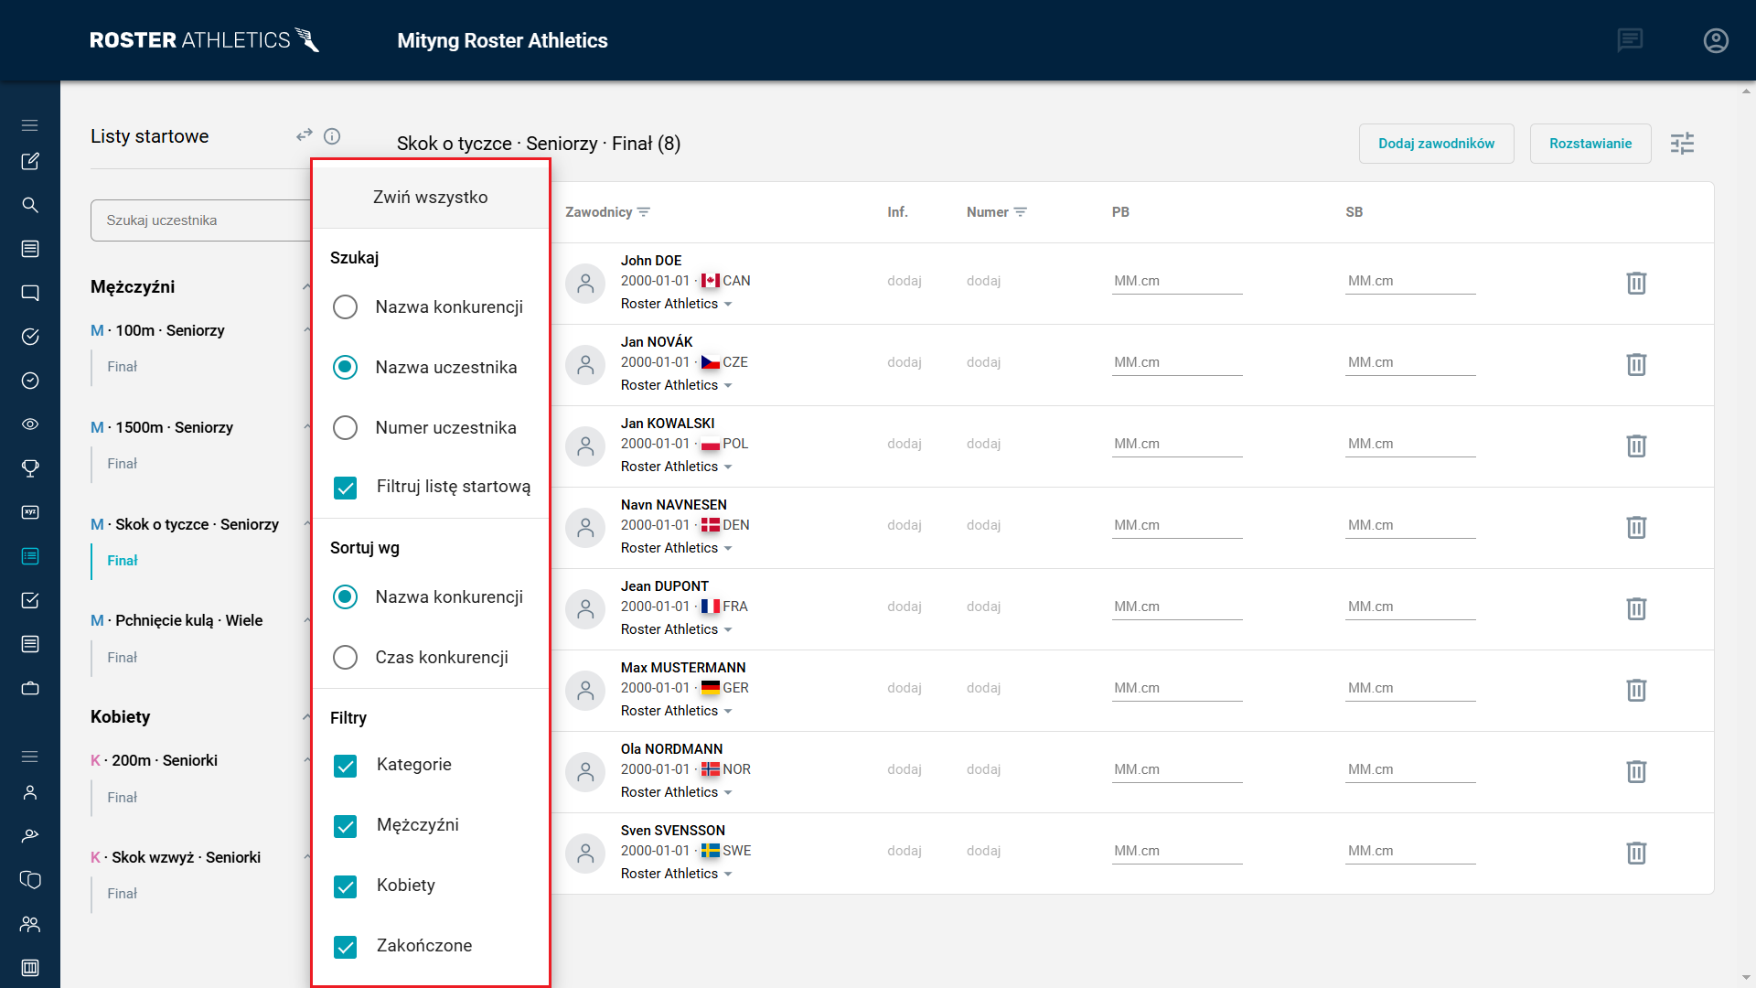This screenshot has width=1756, height=988.
Task: Open the Numer column sort menu
Action: [x=1021, y=212]
